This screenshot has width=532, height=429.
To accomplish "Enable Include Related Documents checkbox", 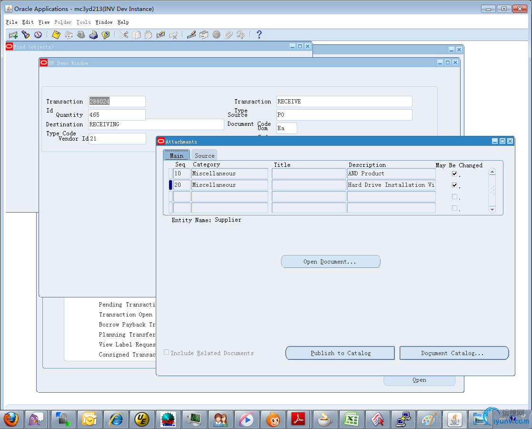I will point(167,352).
